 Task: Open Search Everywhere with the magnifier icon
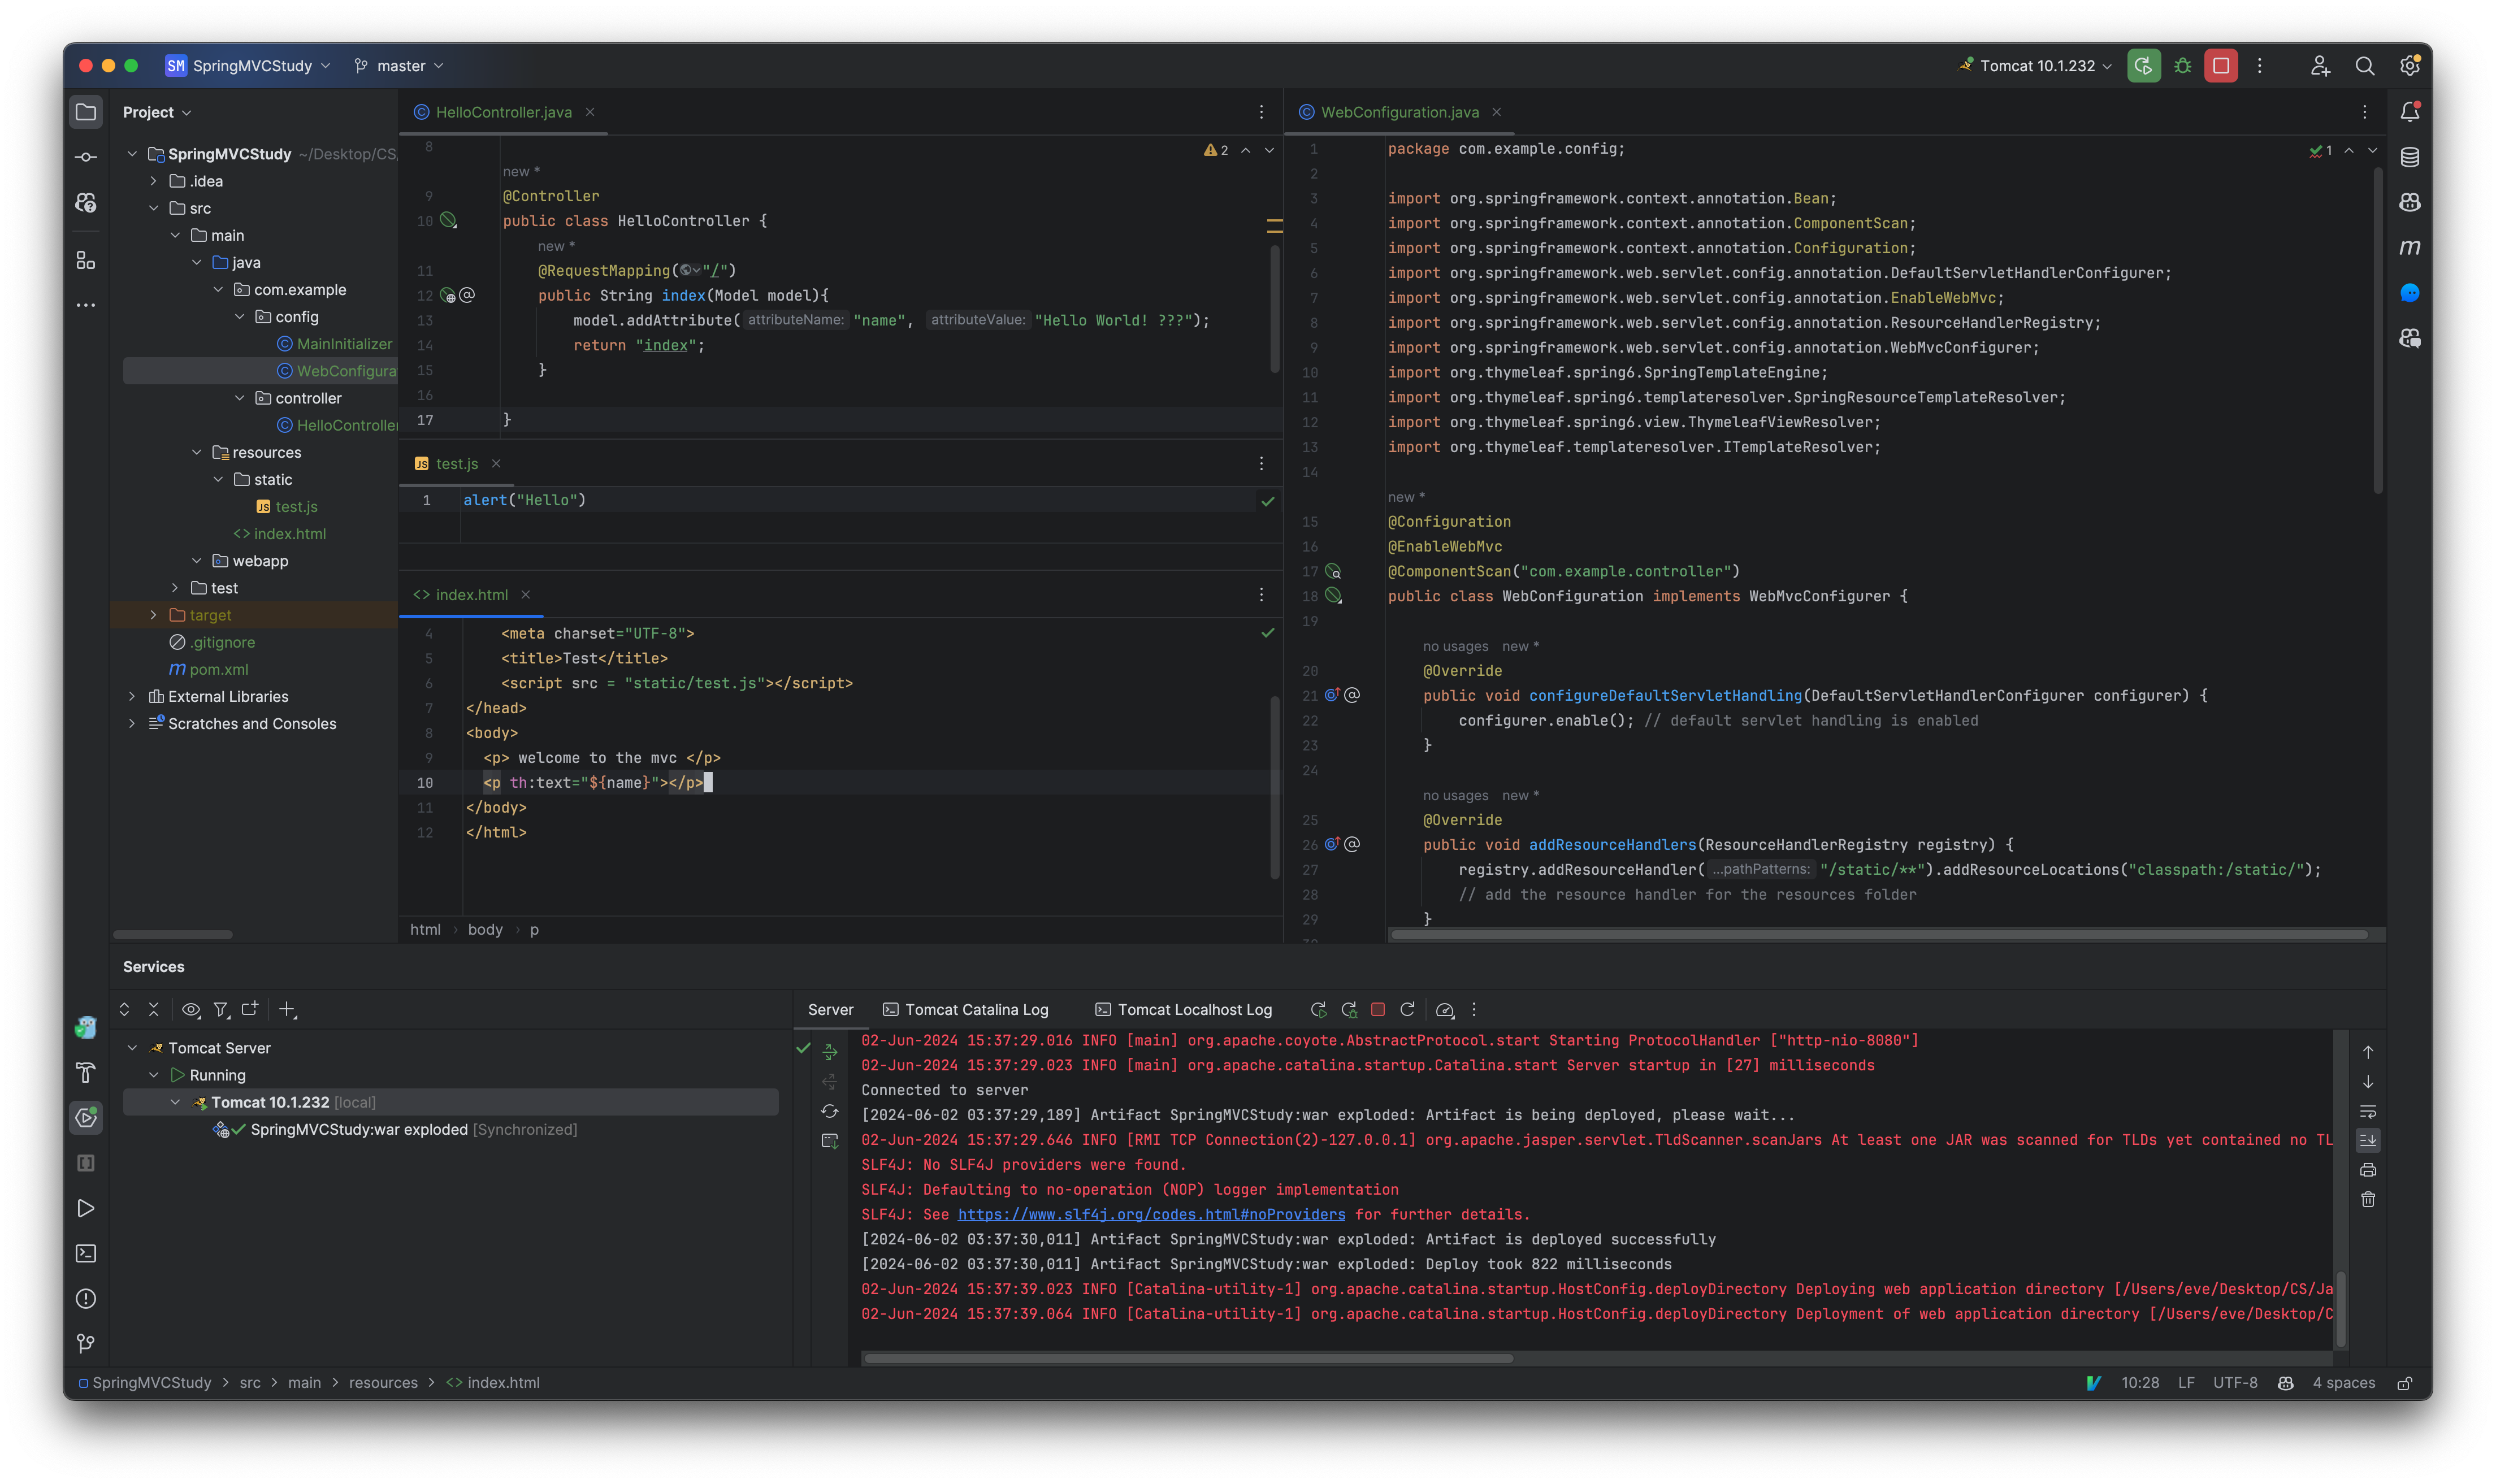tap(2364, 65)
